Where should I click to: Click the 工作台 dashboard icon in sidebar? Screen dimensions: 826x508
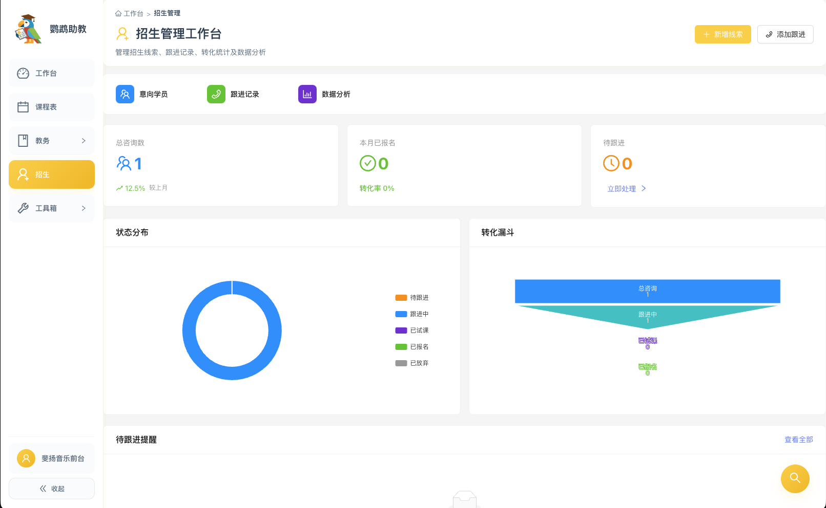point(23,73)
